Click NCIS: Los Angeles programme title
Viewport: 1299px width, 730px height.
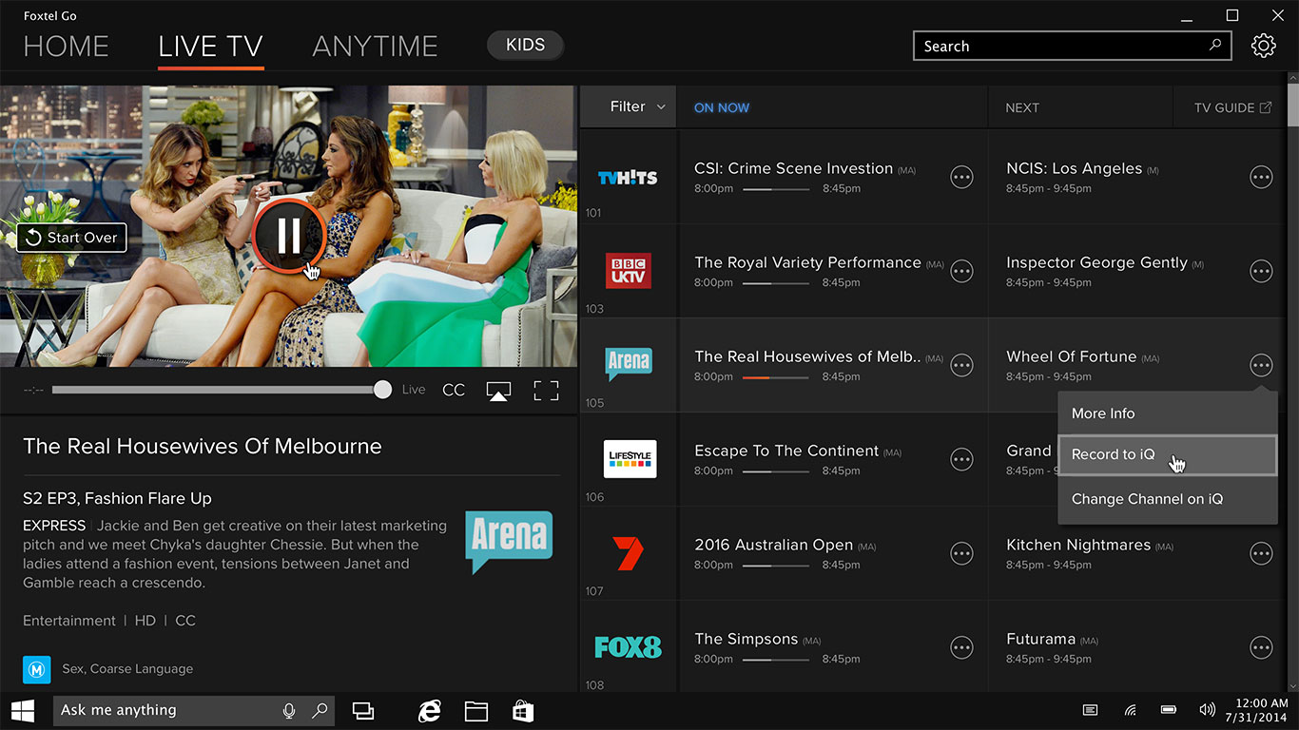[x=1075, y=168]
